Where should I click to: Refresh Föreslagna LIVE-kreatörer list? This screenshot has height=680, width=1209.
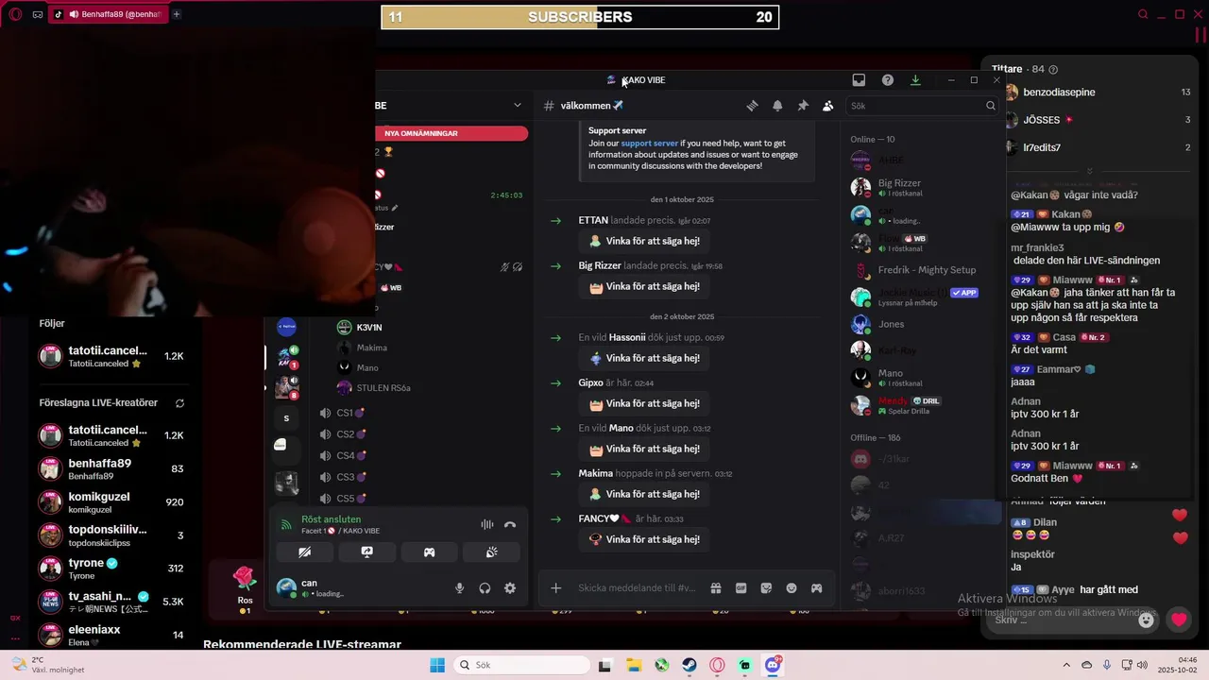179,403
